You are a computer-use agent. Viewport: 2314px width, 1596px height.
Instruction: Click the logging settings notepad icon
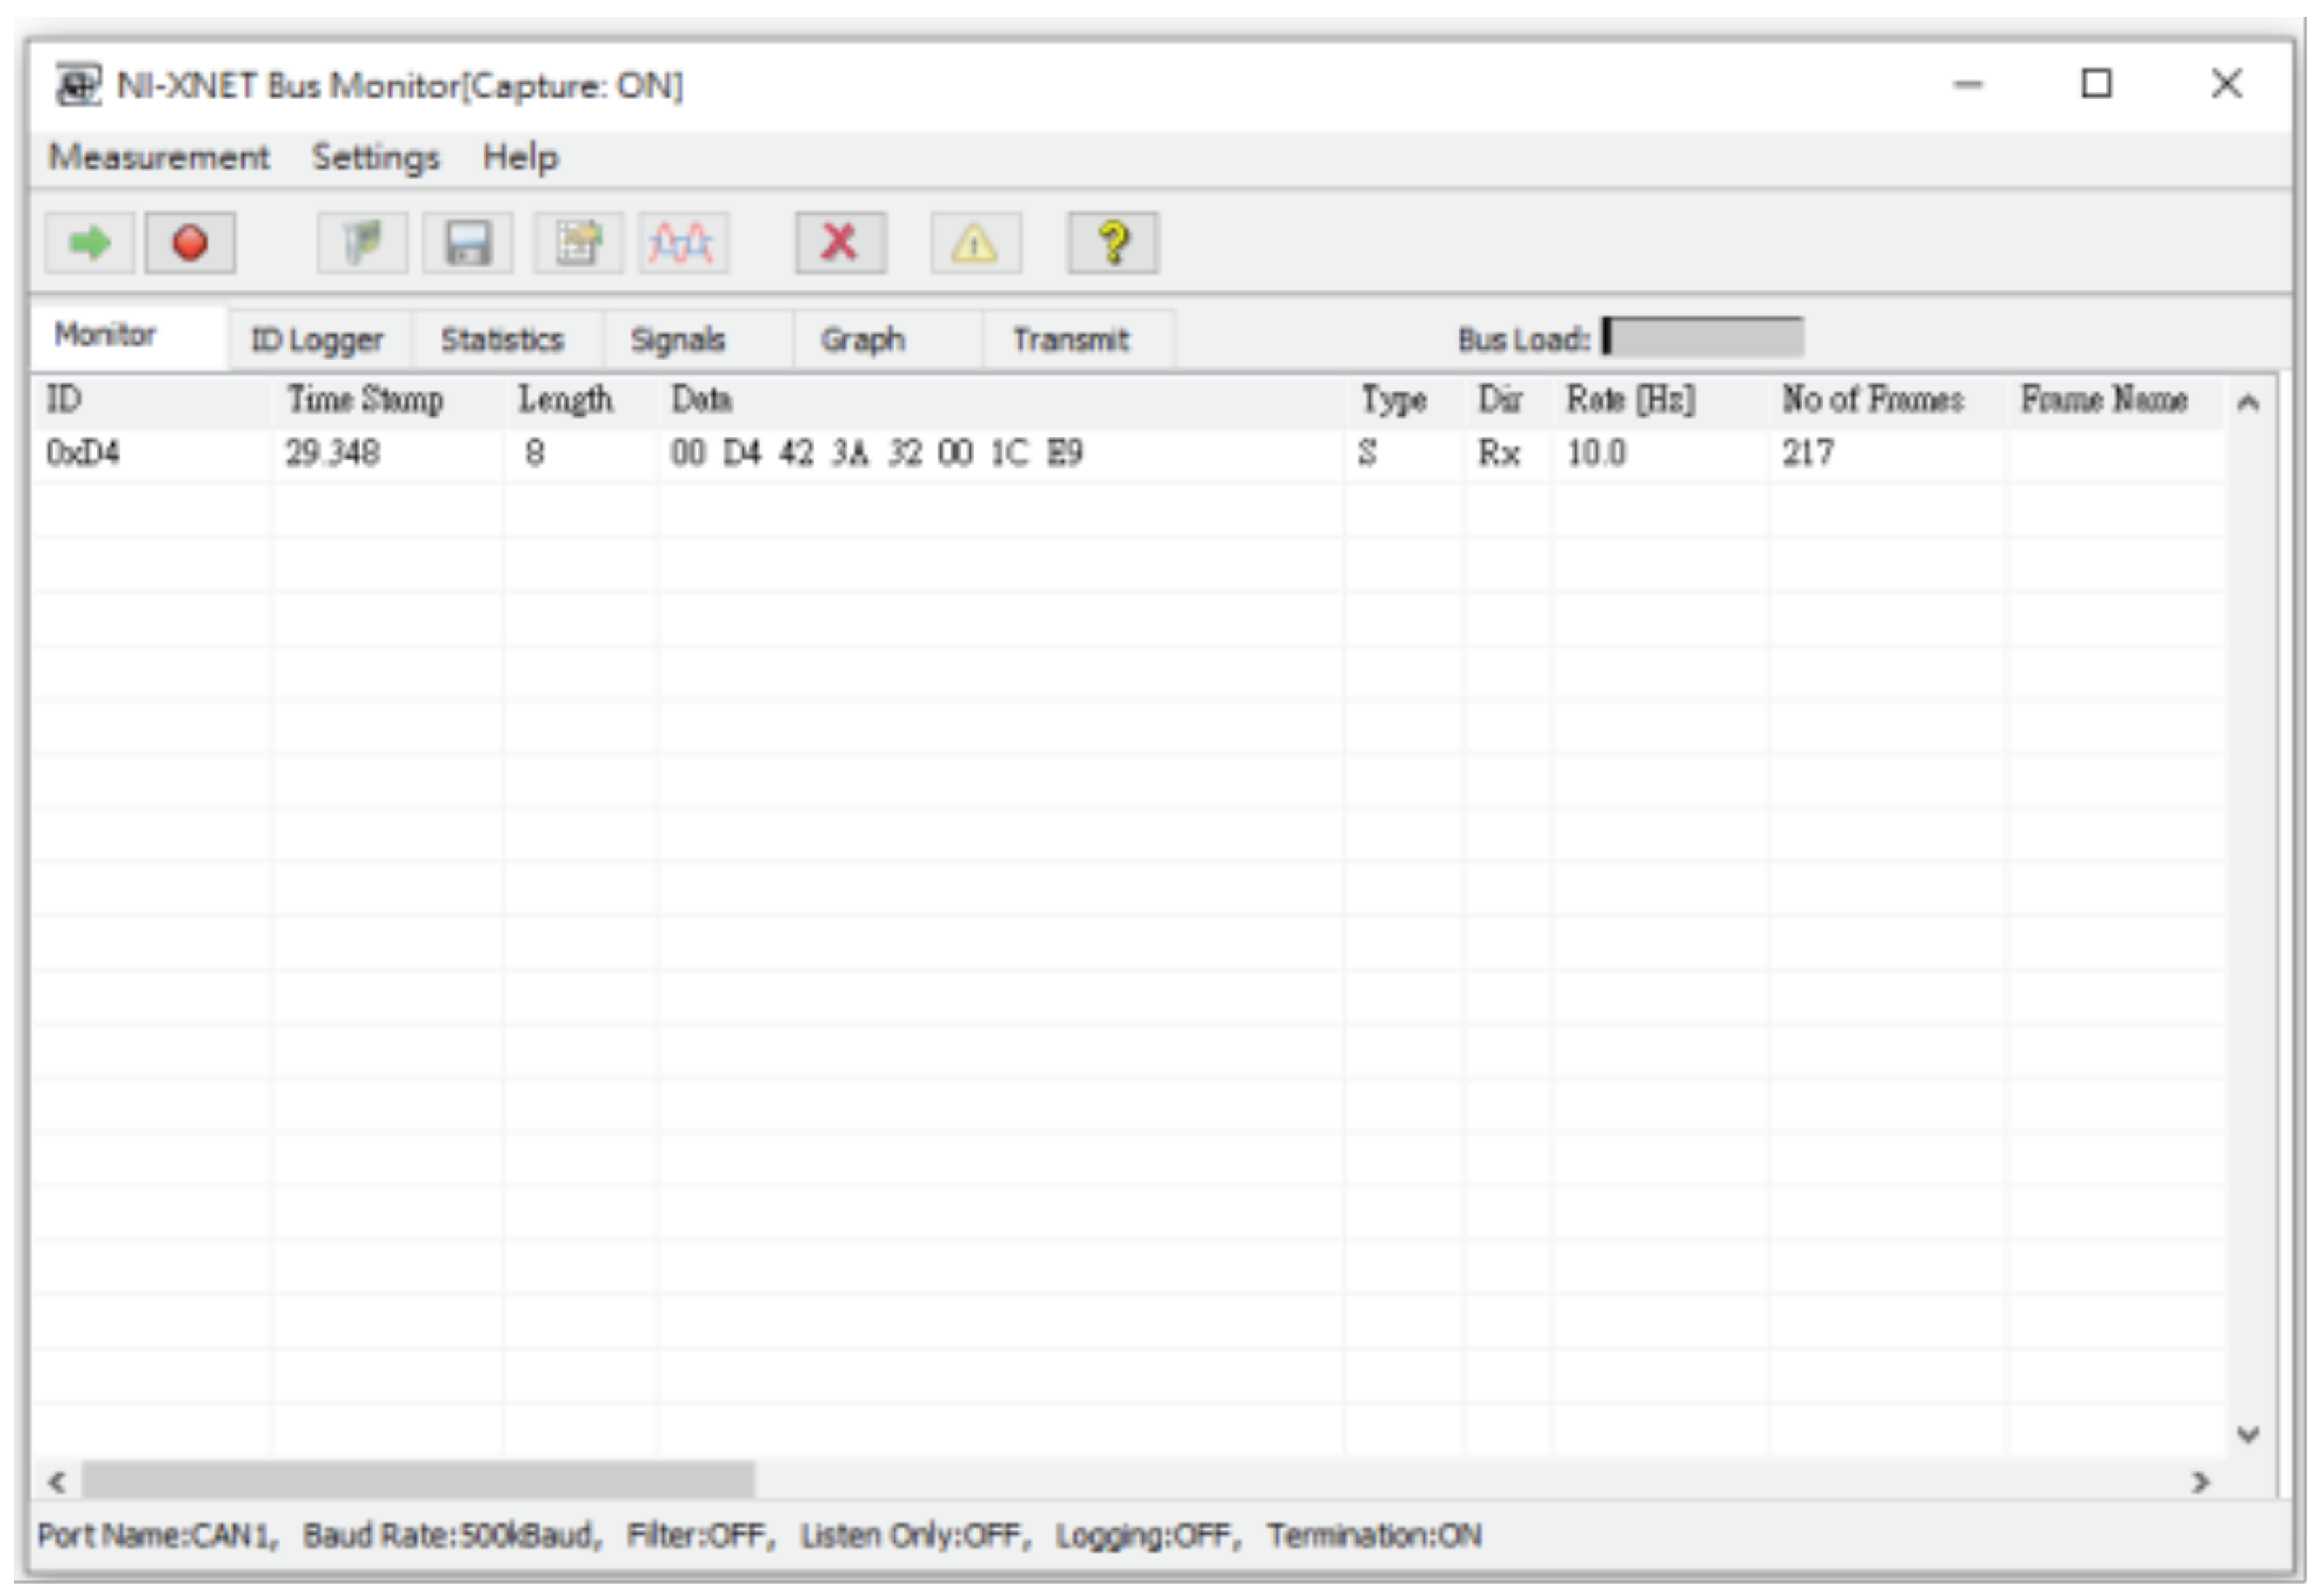tap(578, 243)
